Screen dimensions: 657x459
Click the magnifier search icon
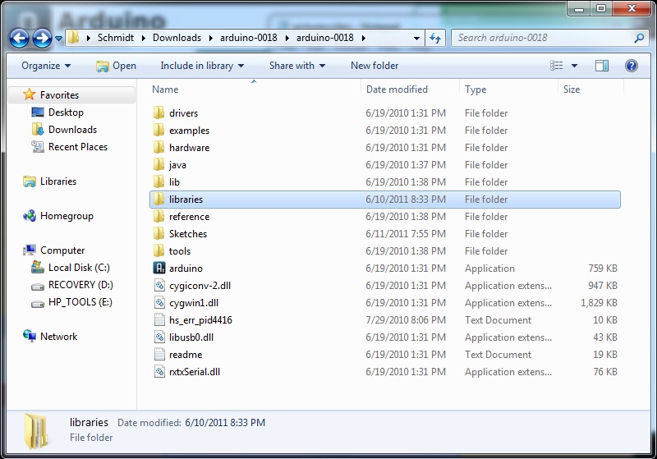click(639, 38)
